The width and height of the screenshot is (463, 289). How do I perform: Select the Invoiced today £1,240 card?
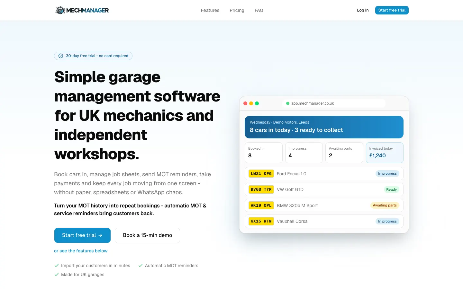coord(385,153)
